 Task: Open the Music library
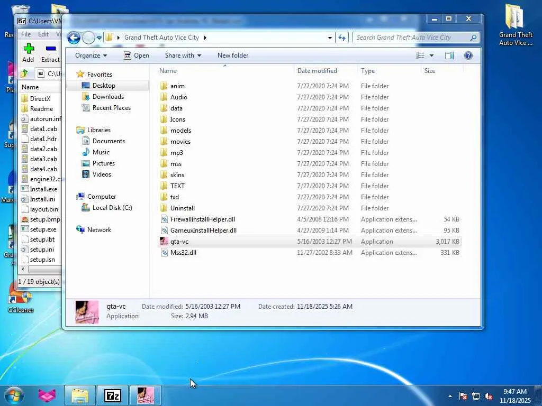101,152
